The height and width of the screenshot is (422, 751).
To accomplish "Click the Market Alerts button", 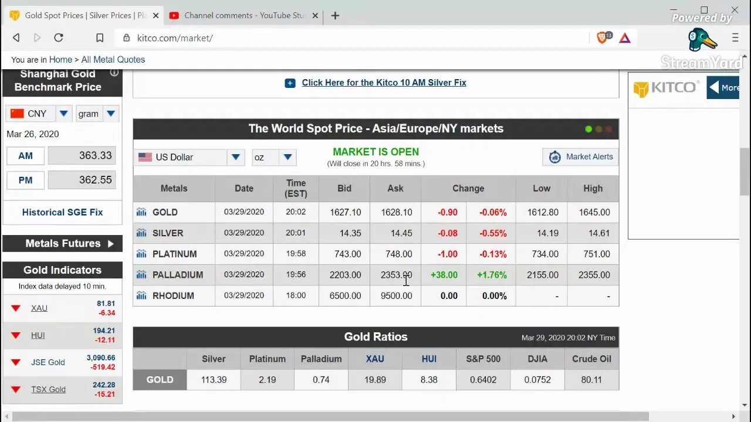I will click(x=580, y=156).
